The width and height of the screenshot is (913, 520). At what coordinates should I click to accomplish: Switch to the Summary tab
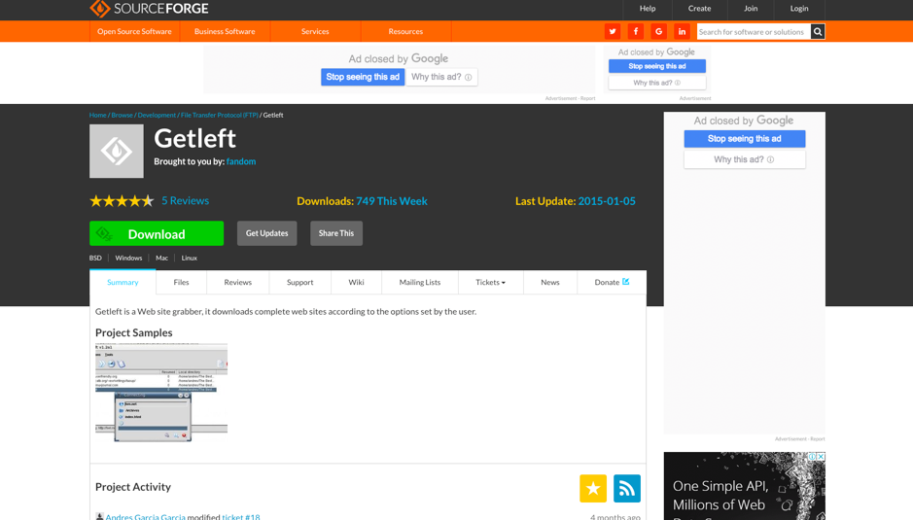(x=123, y=283)
